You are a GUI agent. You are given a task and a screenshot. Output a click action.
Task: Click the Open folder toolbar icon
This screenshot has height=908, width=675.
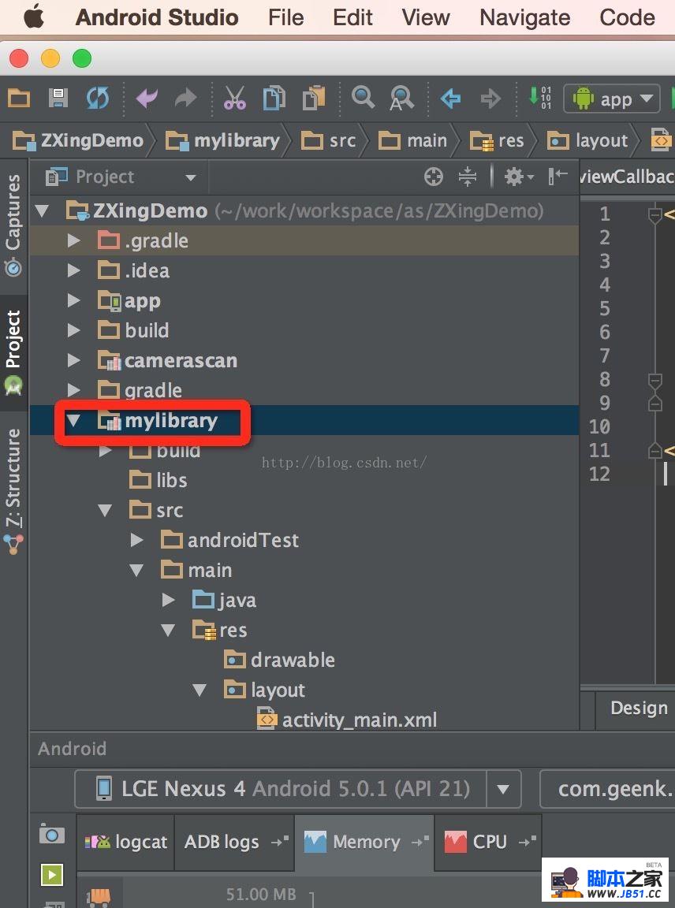(x=19, y=98)
